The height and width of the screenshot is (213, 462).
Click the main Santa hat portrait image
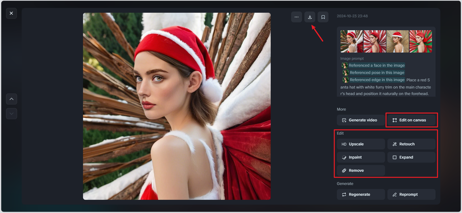click(177, 106)
